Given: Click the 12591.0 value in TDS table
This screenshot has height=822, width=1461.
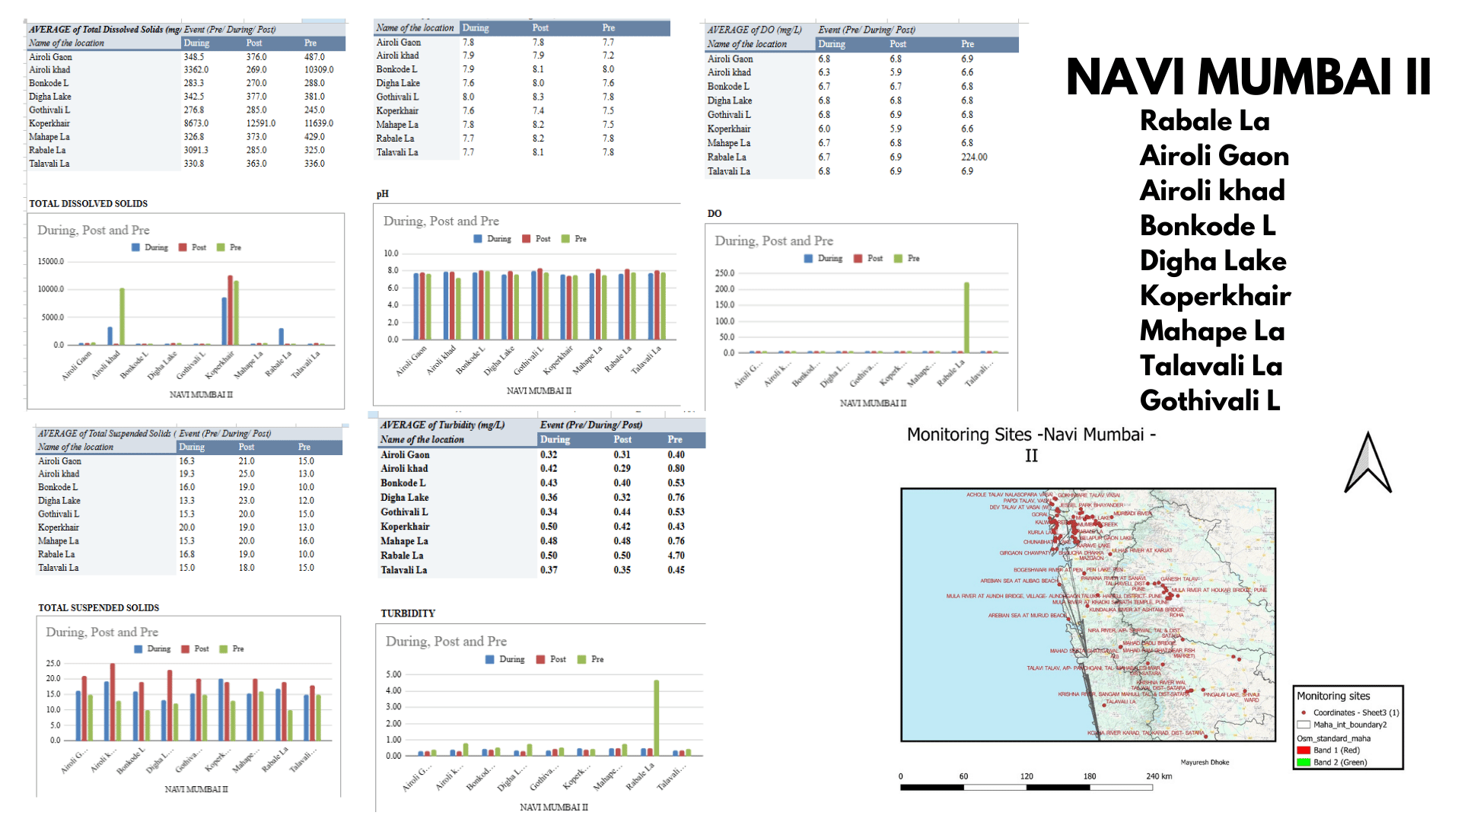Looking at the screenshot, I should point(261,123).
